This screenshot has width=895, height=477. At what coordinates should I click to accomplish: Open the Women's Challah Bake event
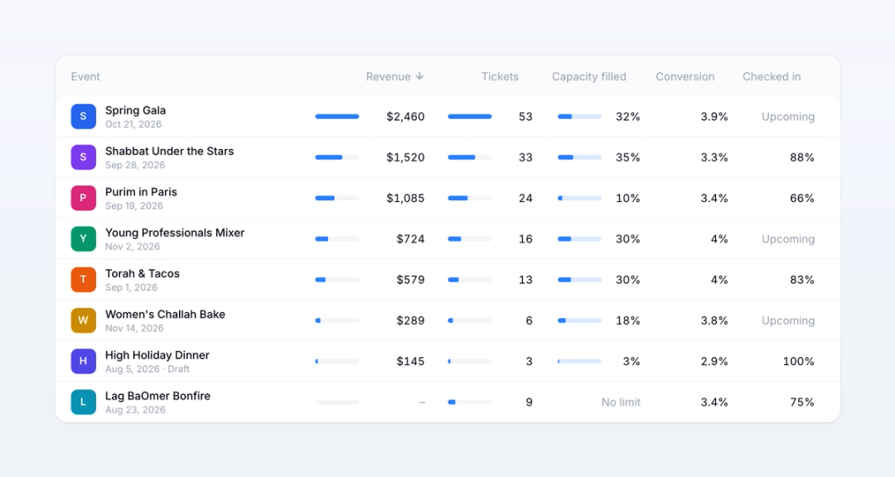[x=165, y=315]
